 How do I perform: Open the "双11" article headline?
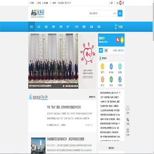pyautogui.click(x=64, y=107)
